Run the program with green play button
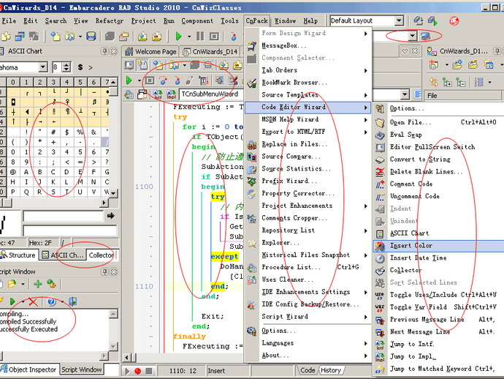The height and width of the screenshot is (379, 504). coord(178,37)
